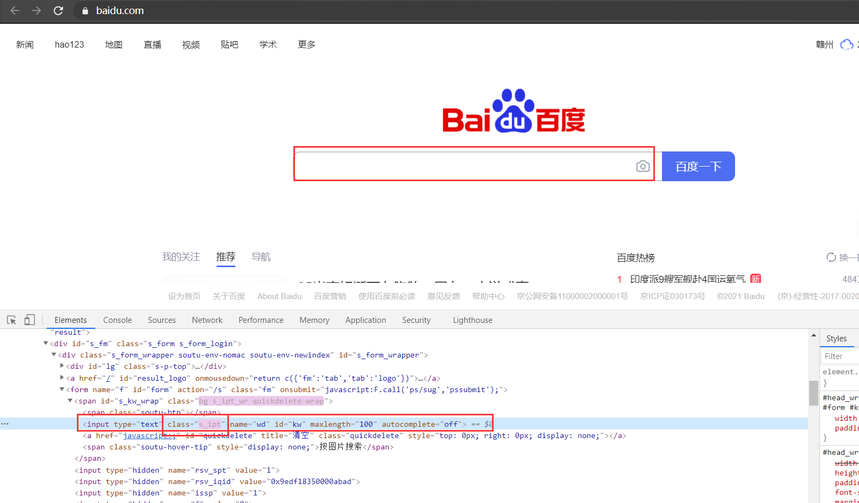The image size is (859, 503).
Task: Expand the div#lg node
Action: click(x=62, y=366)
